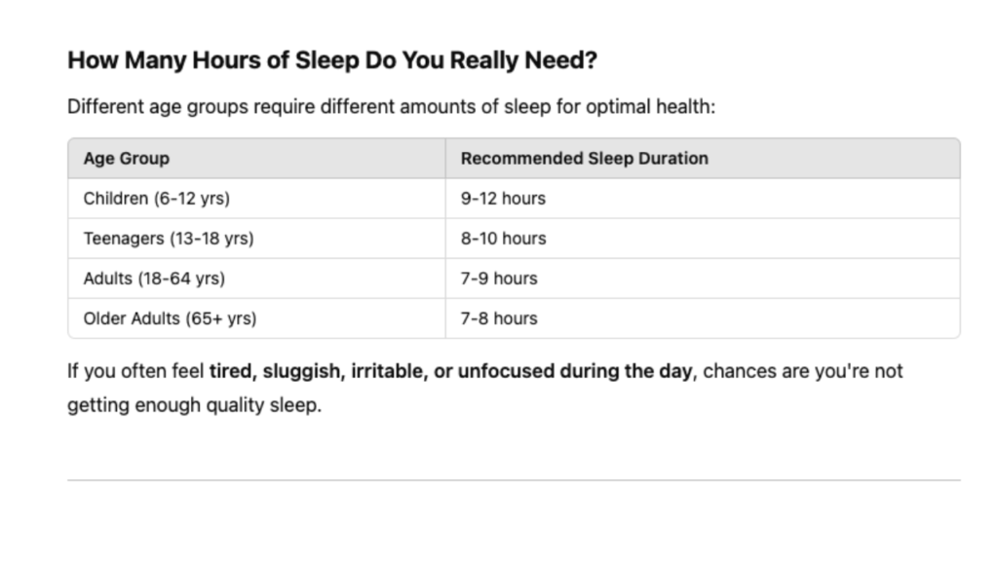Select the 'Age Group' column header
Viewport: 998px width, 561px height.
[256, 159]
